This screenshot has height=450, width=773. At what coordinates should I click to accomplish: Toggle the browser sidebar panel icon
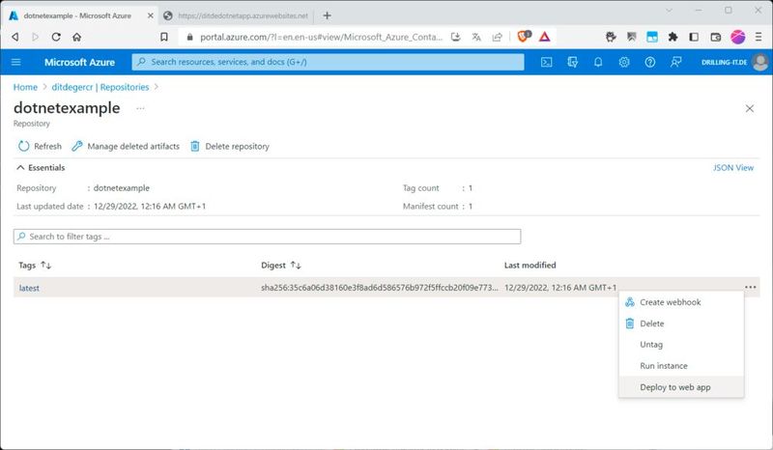[x=694, y=37]
